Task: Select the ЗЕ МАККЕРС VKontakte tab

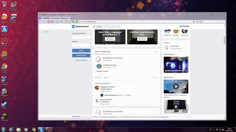Action: point(55,18)
